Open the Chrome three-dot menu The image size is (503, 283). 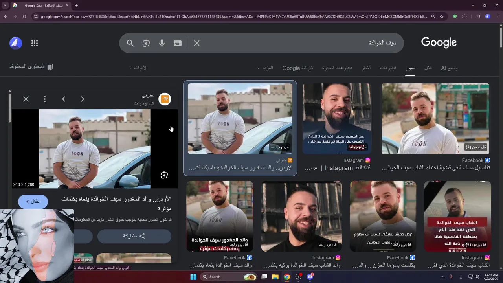(x=497, y=17)
